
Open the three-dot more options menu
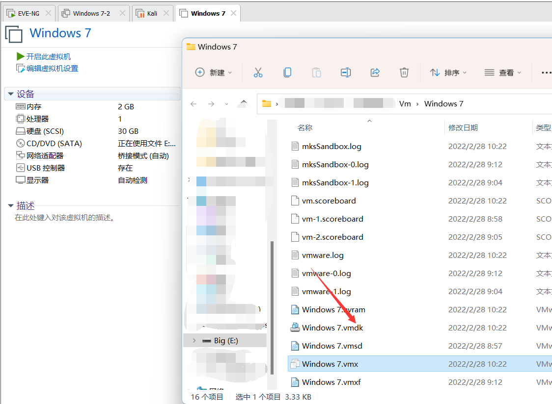[x=546, y=73]
